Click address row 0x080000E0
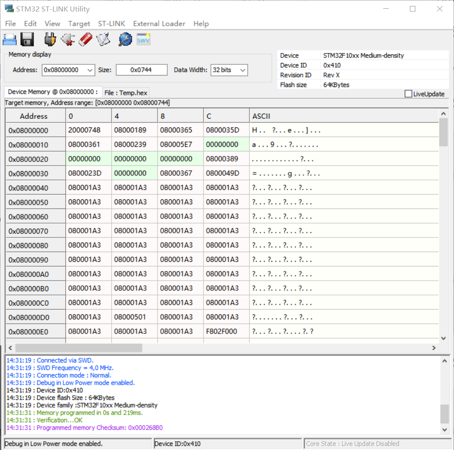454x450 pixels. point(35,332)
